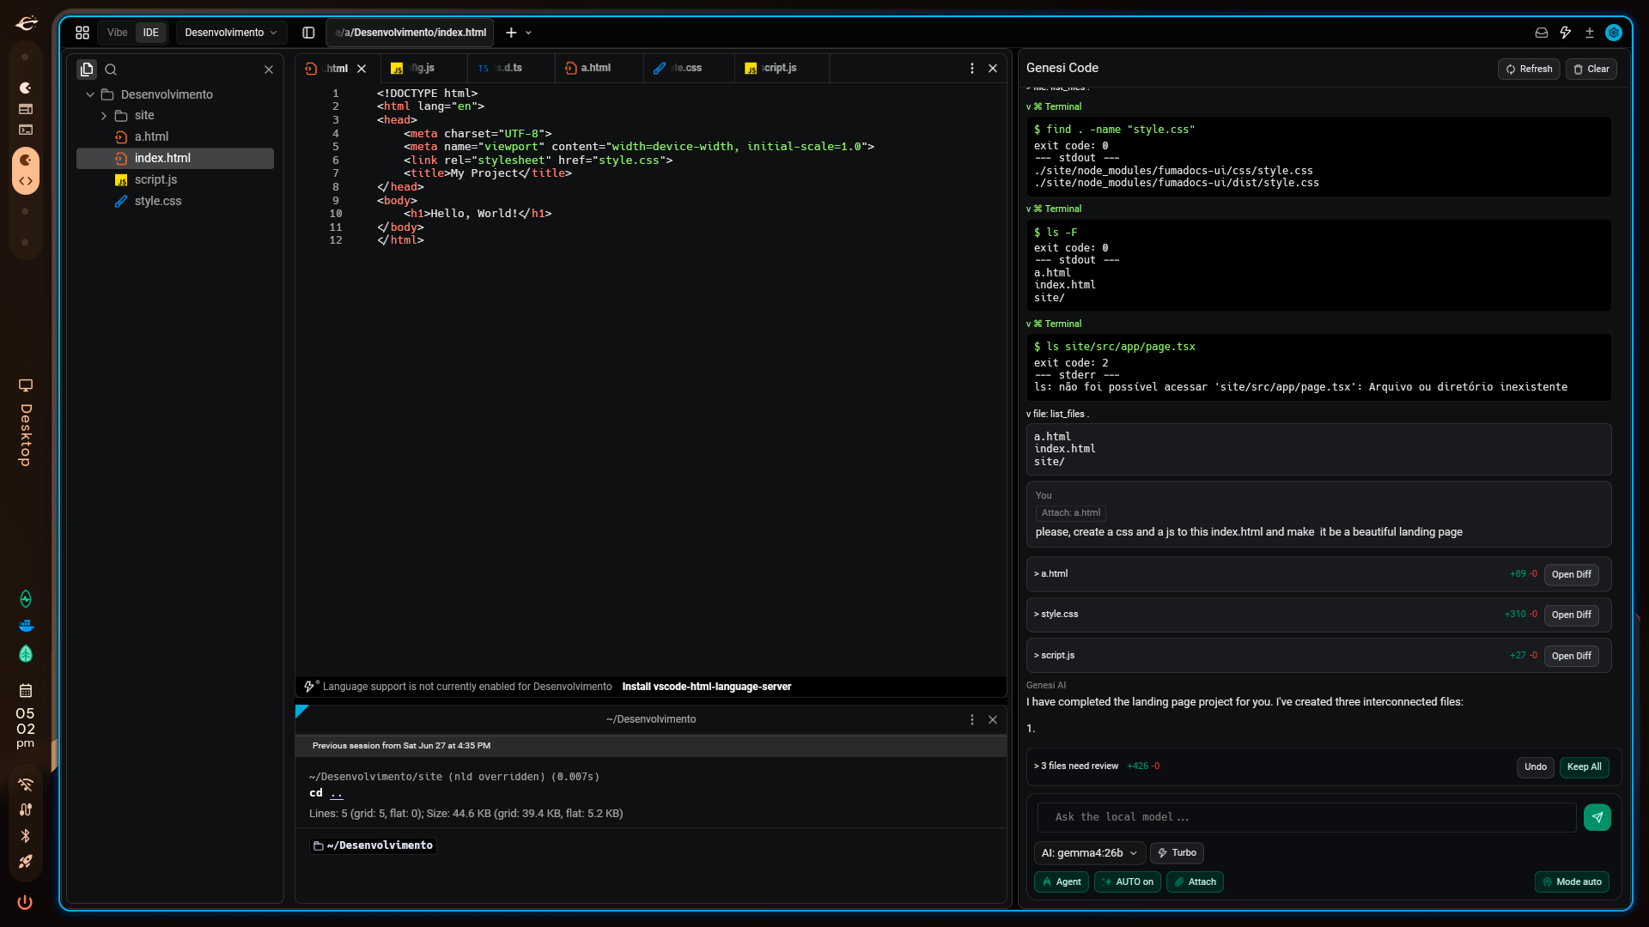Select the index.html path tab in top bar
1649x927 pixels.
(x=411, y=33)
